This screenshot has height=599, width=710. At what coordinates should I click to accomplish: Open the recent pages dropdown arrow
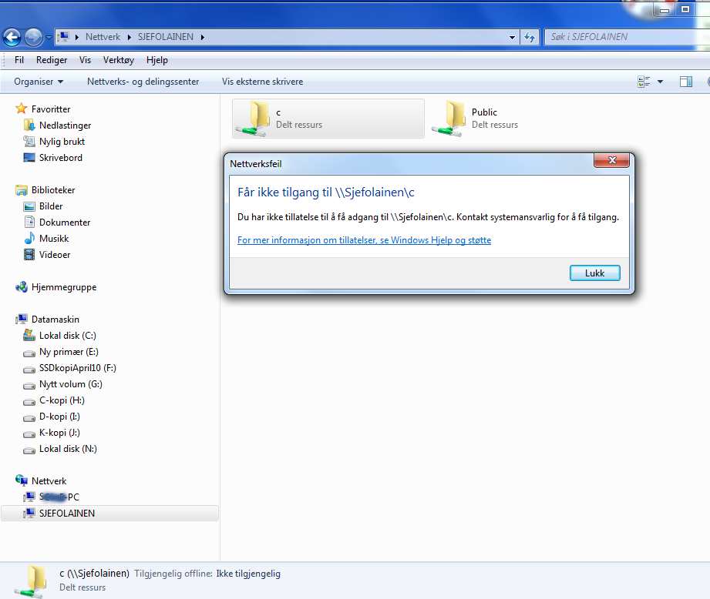tap(49, 38)
